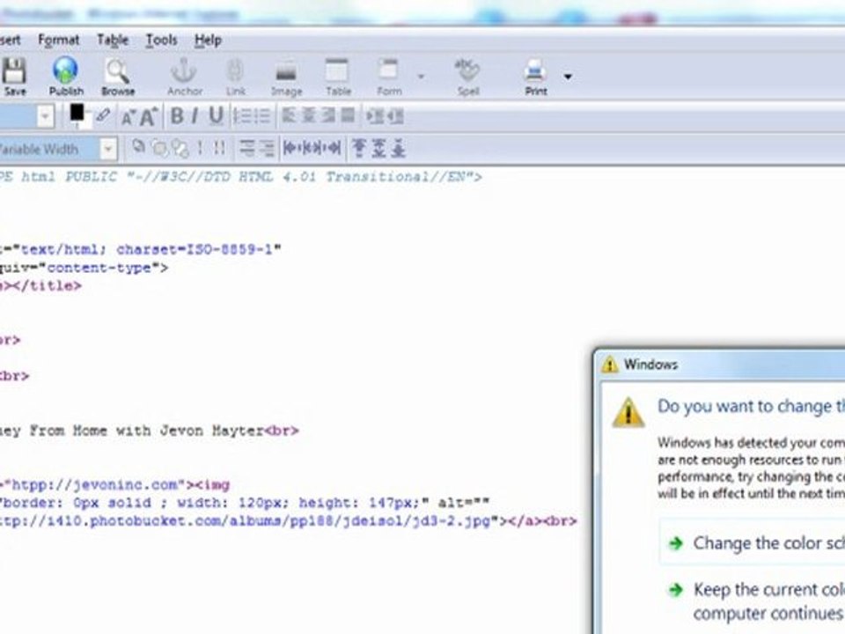Click the Form toolbar icon

coord(388,70)
